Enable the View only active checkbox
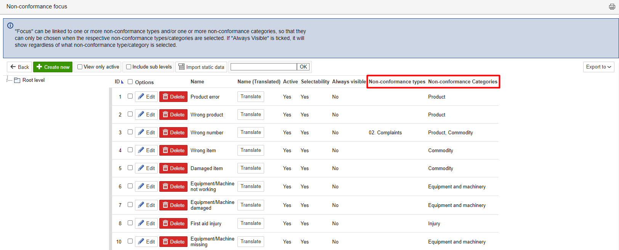Screen dimensions: 619x250 (x=80, y=67)
